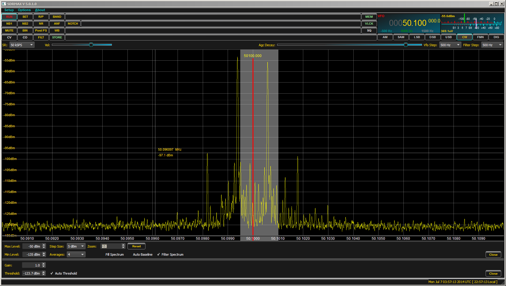Screen dimensions: 506x286
Task: Enable the NR noise reduction button
Action: (x=41, y=24)
